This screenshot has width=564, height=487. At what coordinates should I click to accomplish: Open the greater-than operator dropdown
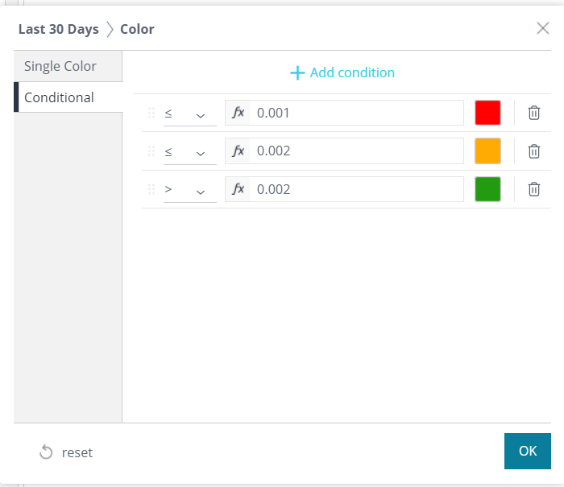189,190
